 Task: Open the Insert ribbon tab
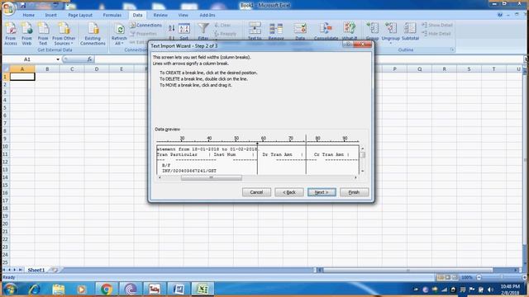click(51, 15)
